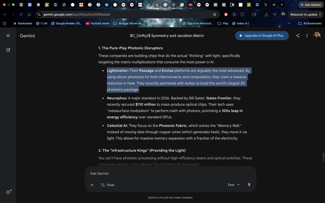325x203 pixels.
Task: Click the bold text 'Photonic Fabric'
Action: click(x=173, y=126)
